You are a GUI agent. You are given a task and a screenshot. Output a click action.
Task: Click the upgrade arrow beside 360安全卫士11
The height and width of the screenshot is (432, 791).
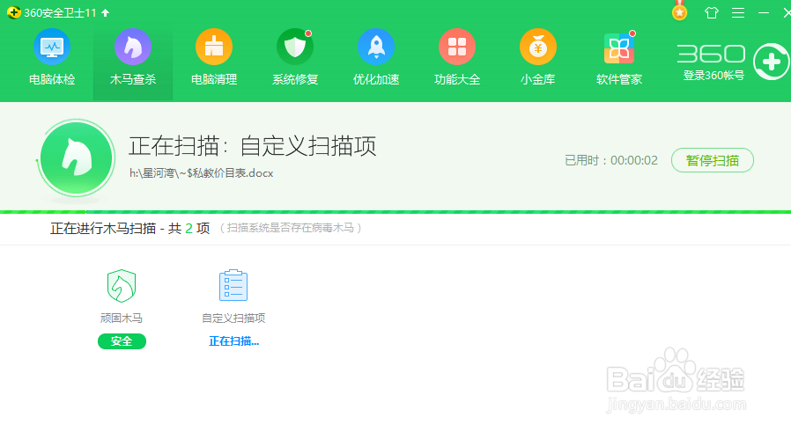point(106,12)
